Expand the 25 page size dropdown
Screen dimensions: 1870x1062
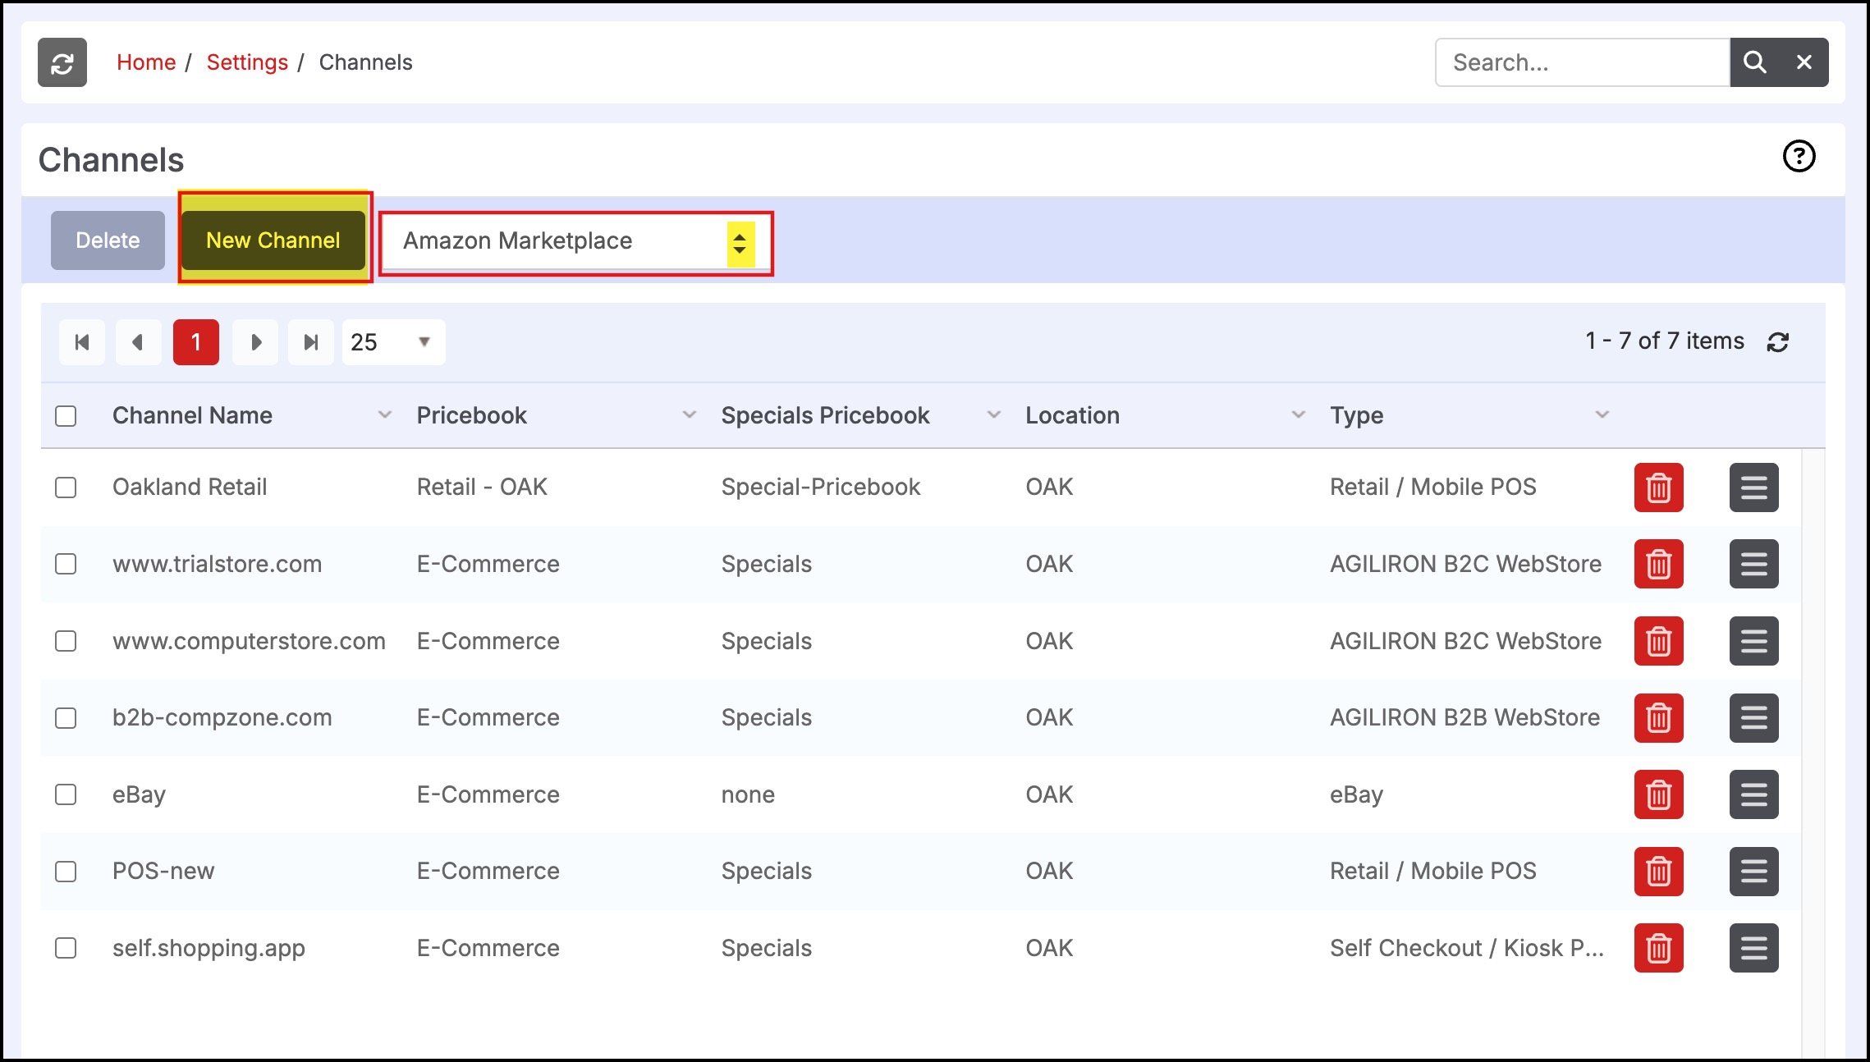[393, 342]
